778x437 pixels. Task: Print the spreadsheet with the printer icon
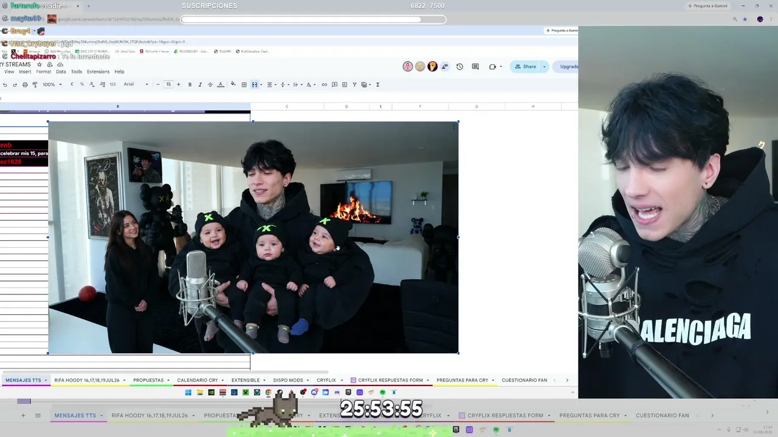pyautogui.click(x=25, y=84)
